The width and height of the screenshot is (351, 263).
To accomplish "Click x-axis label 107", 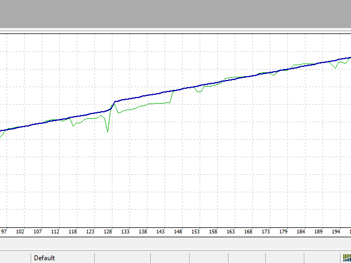I will [x=38, y=232].
